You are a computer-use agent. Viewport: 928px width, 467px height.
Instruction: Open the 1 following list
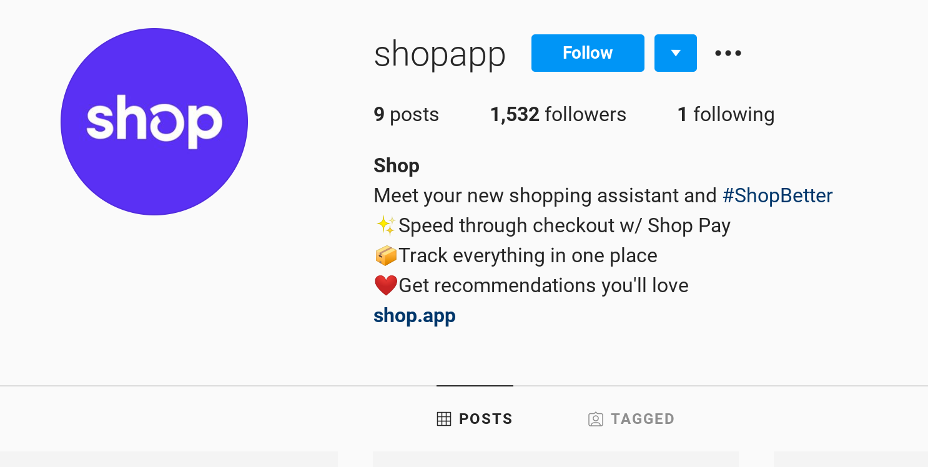click(726, 114)
